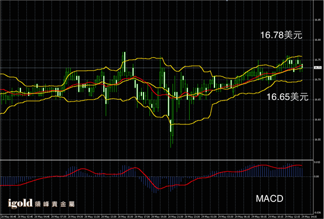The width and height of the screenshot is (324, 219).
Task: Click the 領峰貴金屬 brand text
Action: (x=54, y=204)
